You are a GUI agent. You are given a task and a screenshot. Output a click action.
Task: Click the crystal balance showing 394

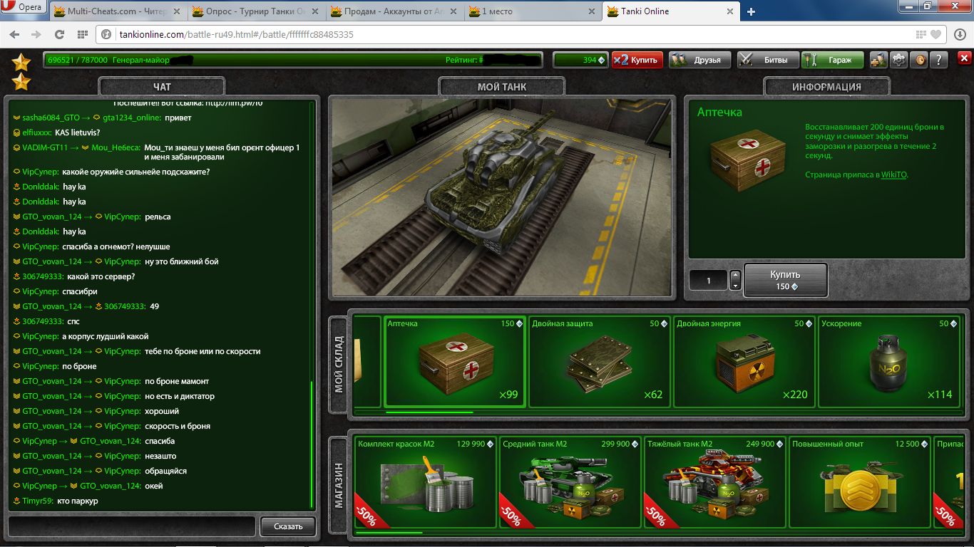pos(580,60)
